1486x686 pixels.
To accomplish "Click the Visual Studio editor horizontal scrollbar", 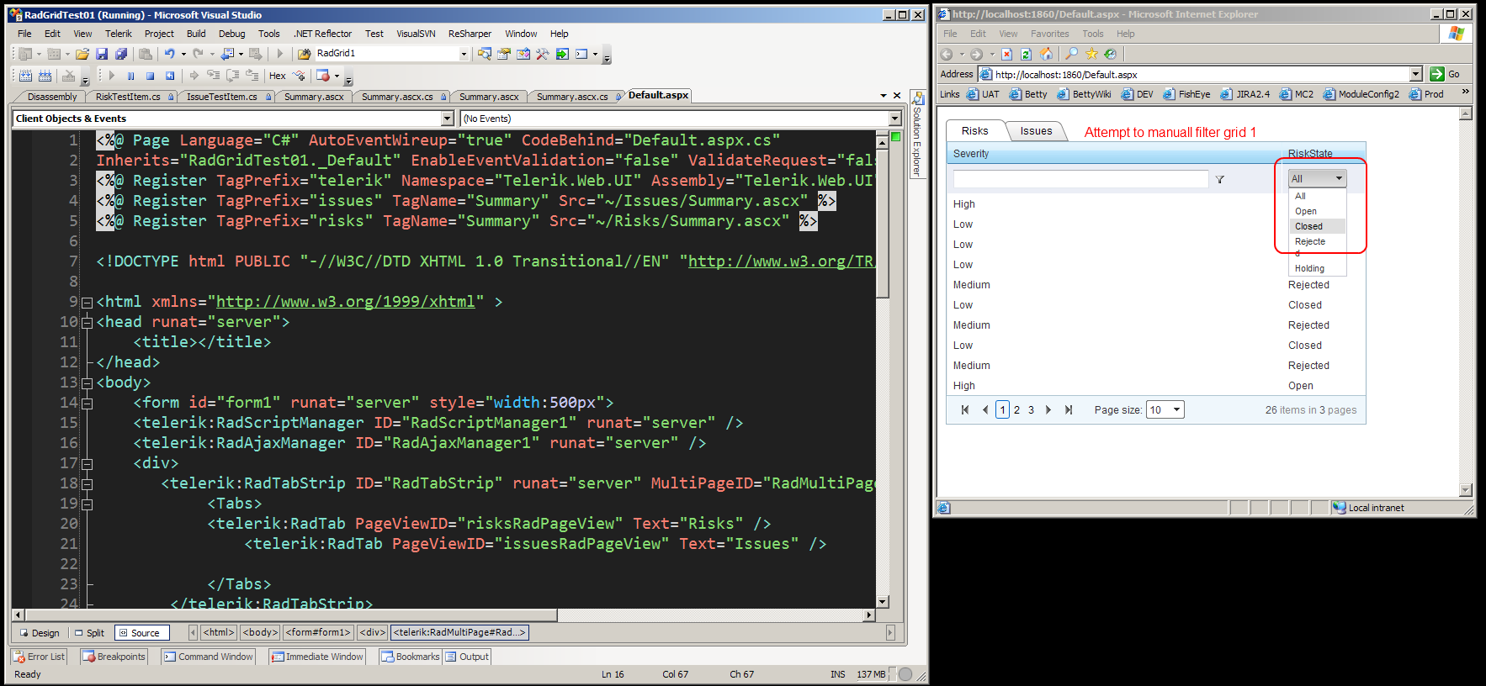I will pos(444,615).
